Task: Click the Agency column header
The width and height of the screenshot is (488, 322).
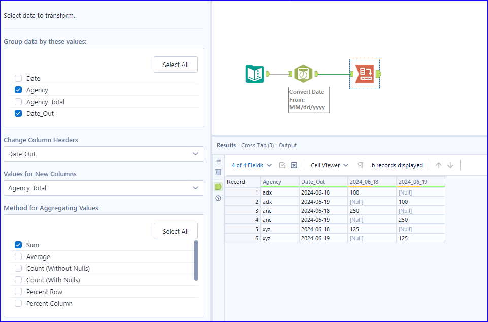Action: coord(280,182)
